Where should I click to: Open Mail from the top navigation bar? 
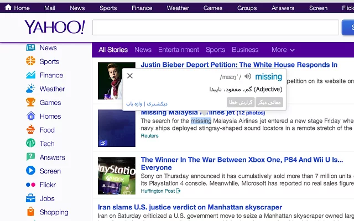click(50, 8)
